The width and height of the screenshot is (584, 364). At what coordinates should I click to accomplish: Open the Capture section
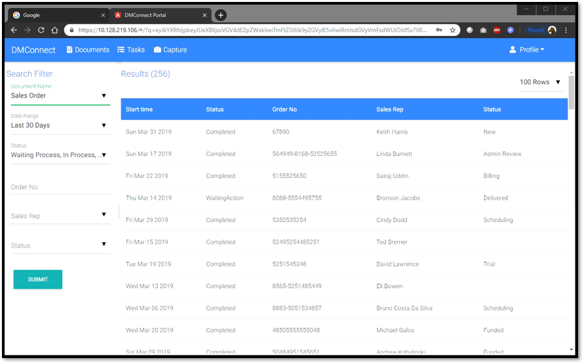pyautogui.click(x=170, y=50)
